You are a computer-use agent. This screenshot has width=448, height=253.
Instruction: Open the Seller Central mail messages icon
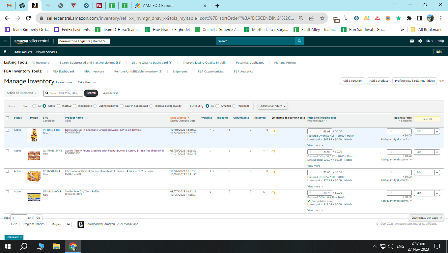[x=412, y=41]
